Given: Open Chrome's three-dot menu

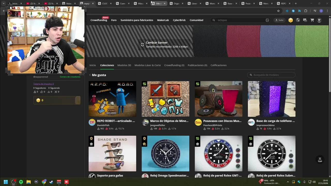Looking at the screenshot, I should [x=327, y=11].
